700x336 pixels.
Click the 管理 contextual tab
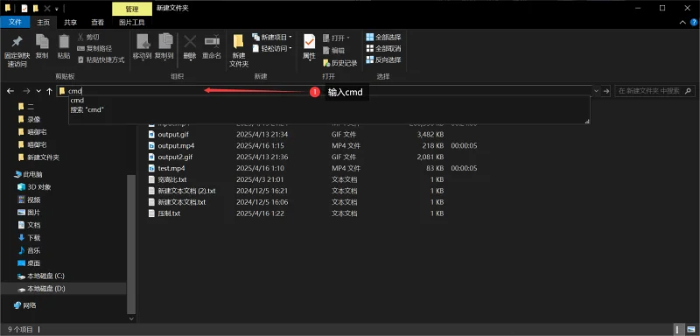pyautogui.click(x=132, y=9)
